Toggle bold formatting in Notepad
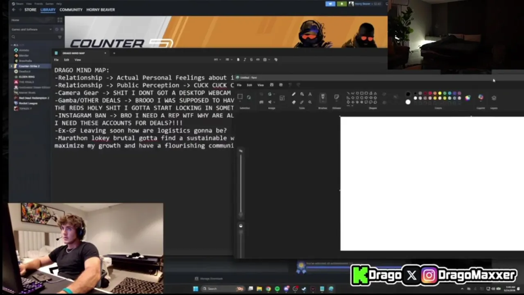 (238, 59)
